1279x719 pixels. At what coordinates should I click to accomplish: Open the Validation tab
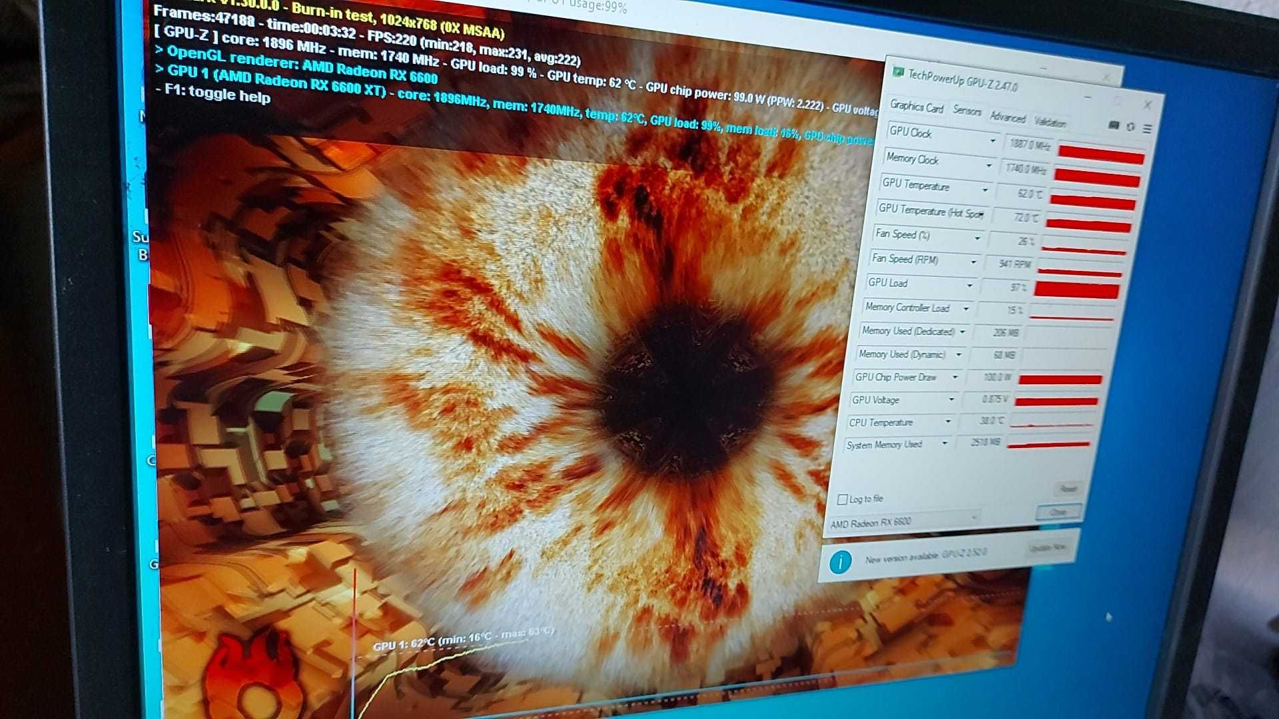pos(1050,122)
